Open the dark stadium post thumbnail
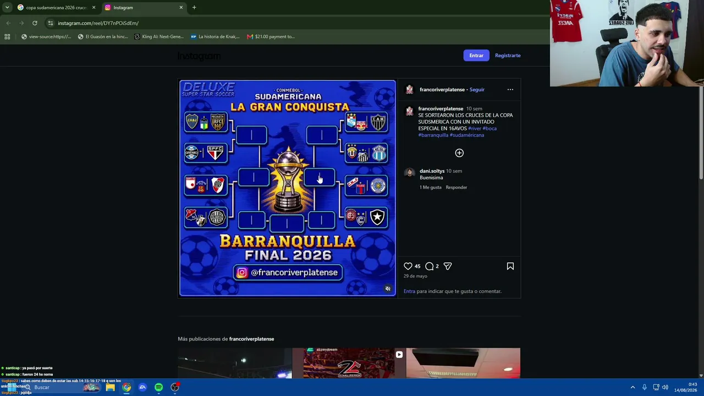Viewport: 704px width, 396px height. (x=235, y=363)
